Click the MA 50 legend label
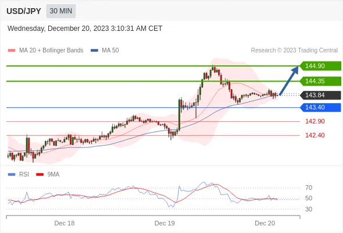Viewport: 343px width, 233px height. coord(110,51)
